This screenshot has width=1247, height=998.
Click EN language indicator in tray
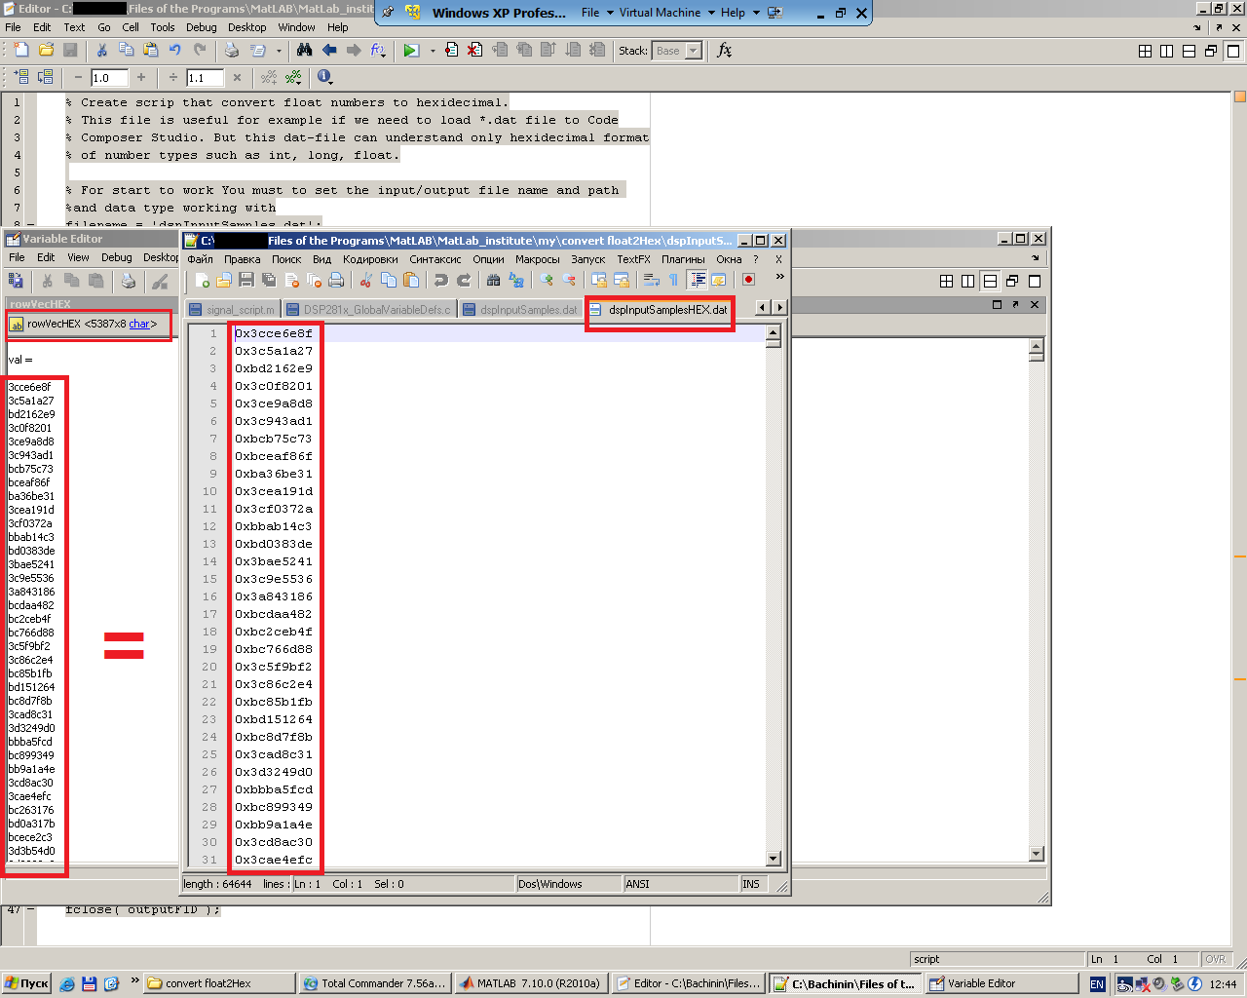(x=1097, y=984)
